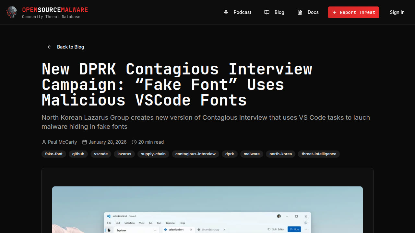Click the Report Threat button
Image resolution: width=415 pixels, height=233 pixels.
pyautogui.click(x=353, y=12)
